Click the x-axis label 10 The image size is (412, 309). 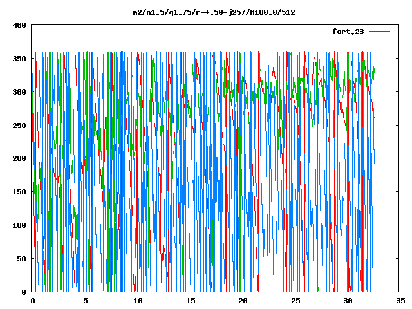click(138, 301)
